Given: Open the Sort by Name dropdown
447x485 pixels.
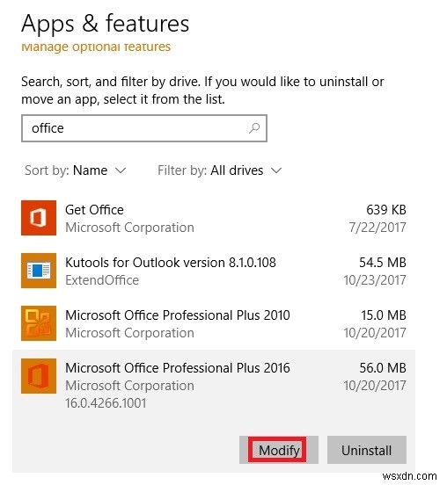Looking at the screenshot, I should pyautogui.click(x=76, y=170).
